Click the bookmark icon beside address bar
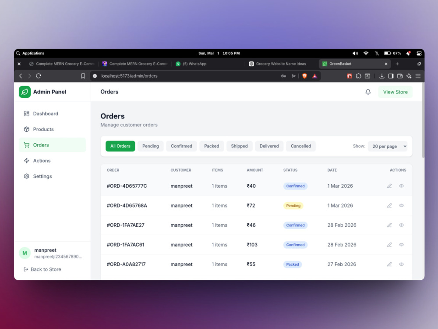This screenshot has width=438, height=329. click(83, 76)
